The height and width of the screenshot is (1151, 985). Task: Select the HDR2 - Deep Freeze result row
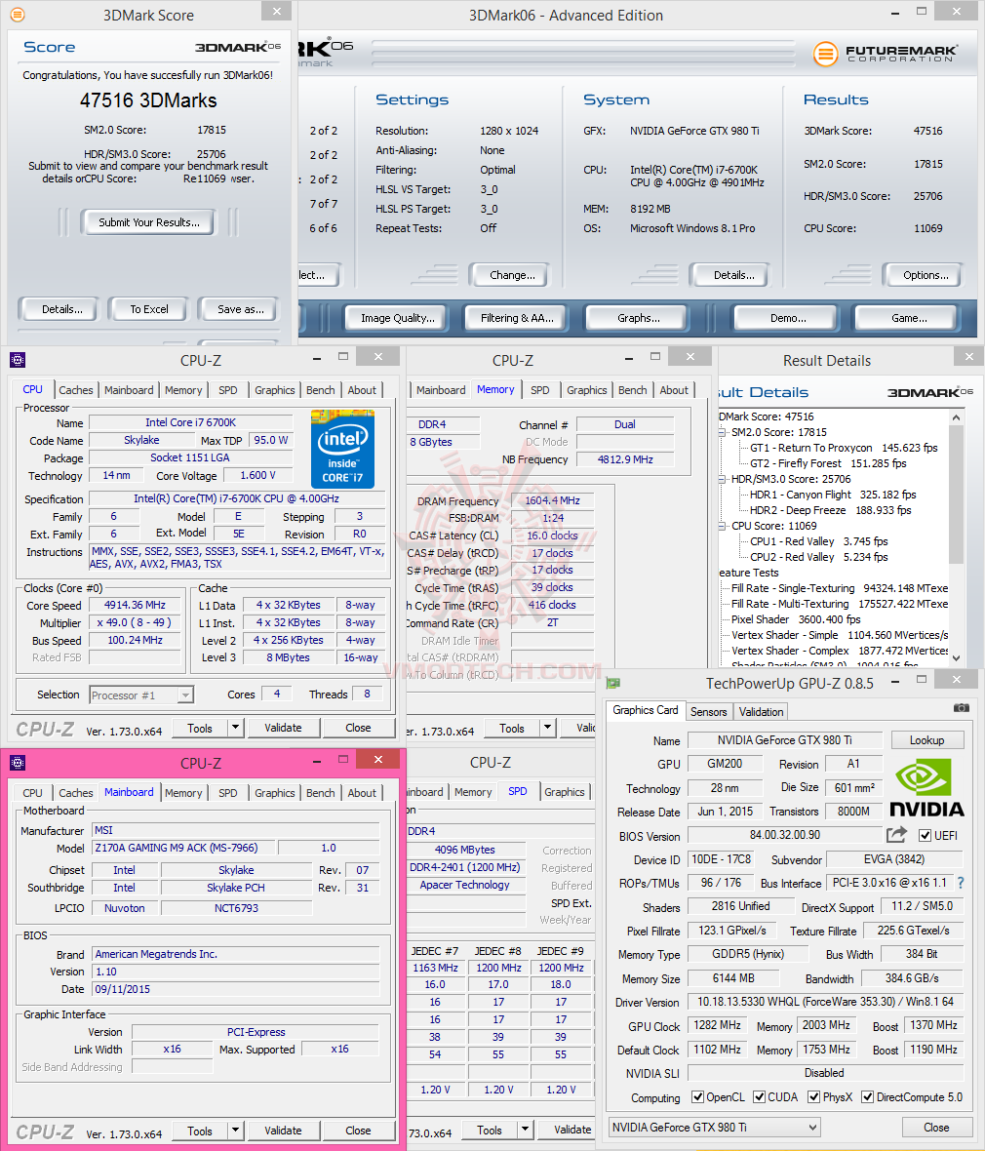pos(830,510)
